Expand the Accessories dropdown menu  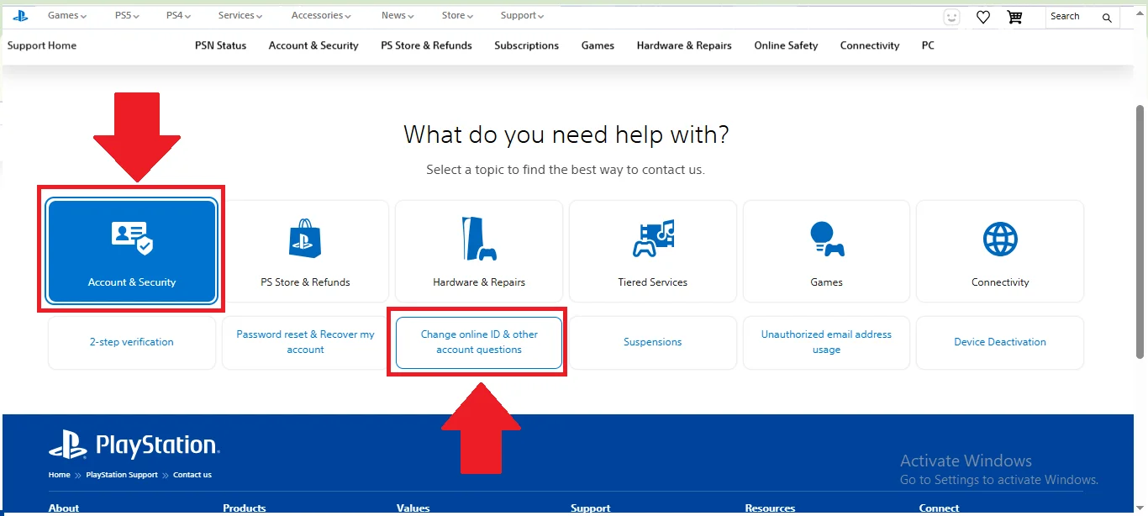click(323, 16)
